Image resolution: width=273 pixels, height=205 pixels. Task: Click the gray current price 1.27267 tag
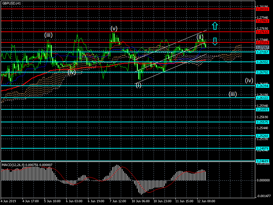coord(262,47)
